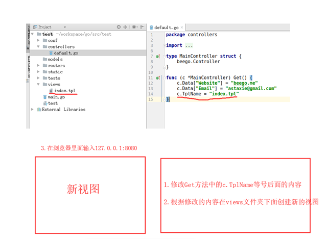Click the Project view icon in panel header
The width and height of the screenshot is (328, 239).
35,27
